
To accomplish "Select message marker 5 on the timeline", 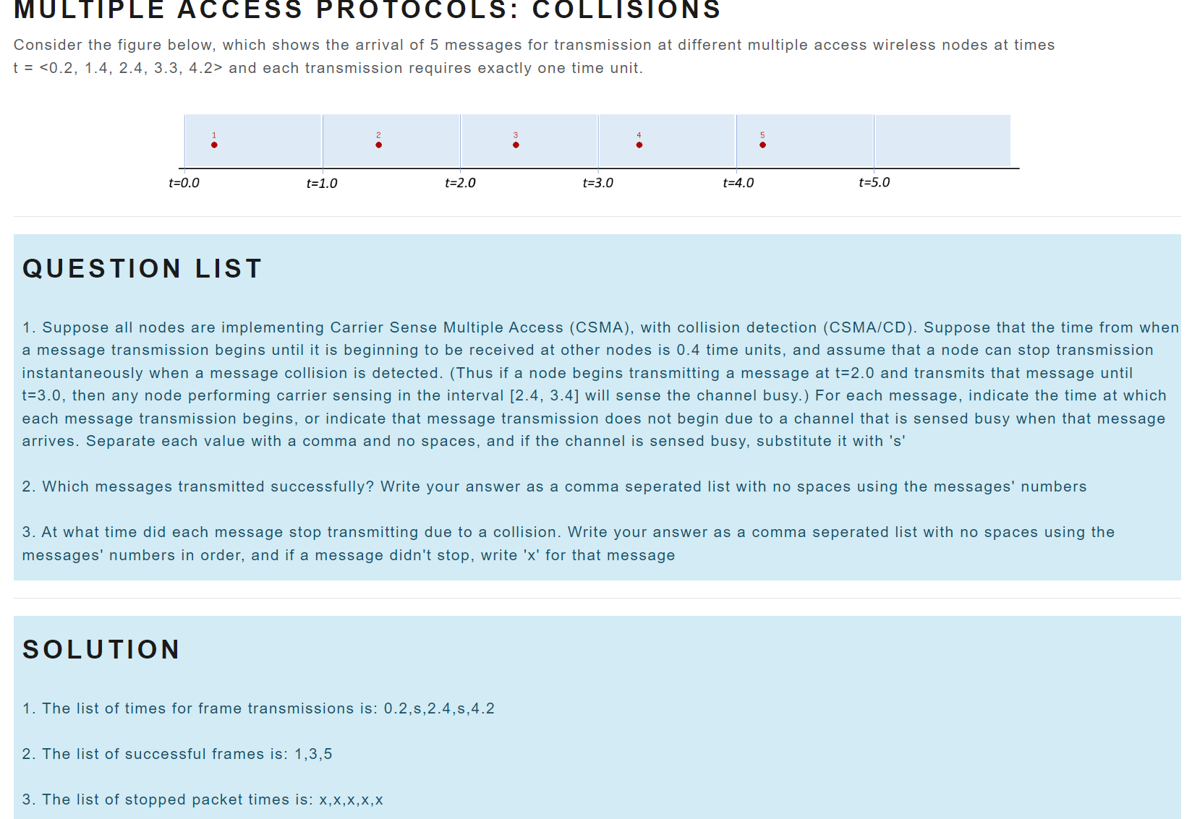I will tap(762, 145).
